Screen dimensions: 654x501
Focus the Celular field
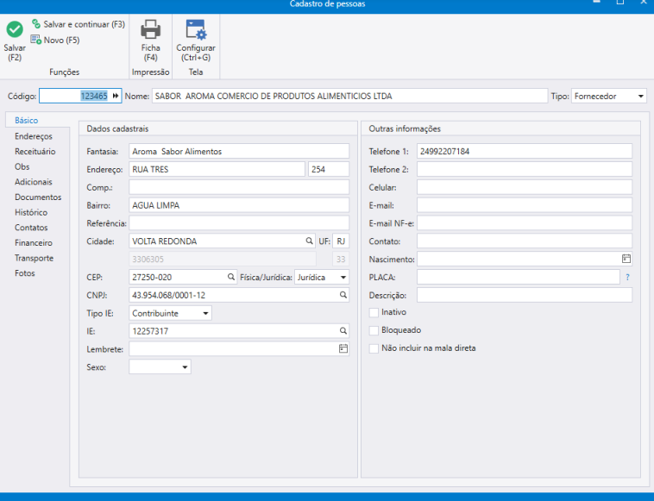pyautogui.click(x=525, y=187)
